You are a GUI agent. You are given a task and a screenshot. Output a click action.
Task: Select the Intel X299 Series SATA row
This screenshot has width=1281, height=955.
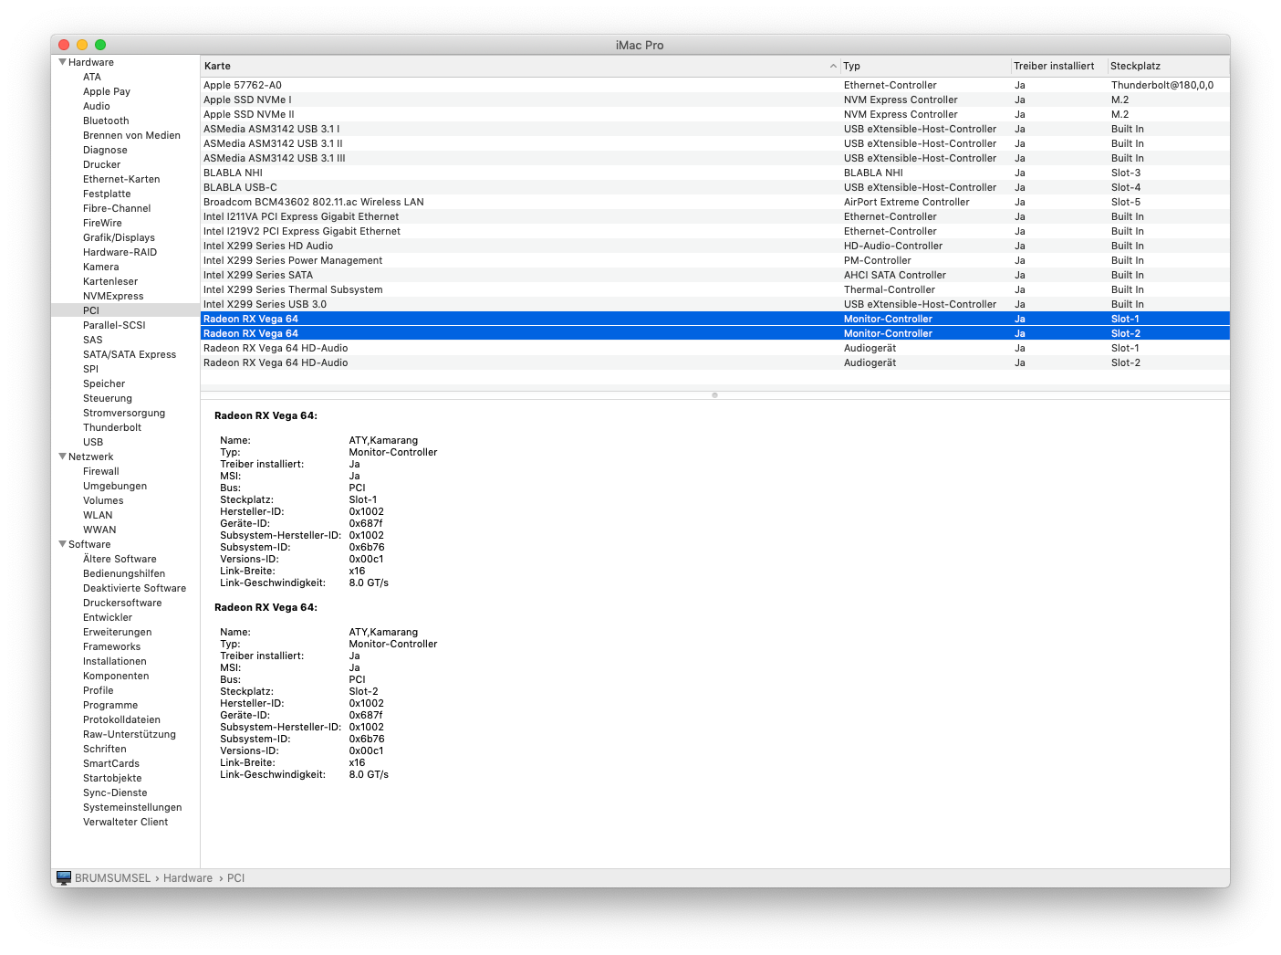pos(715,275)
